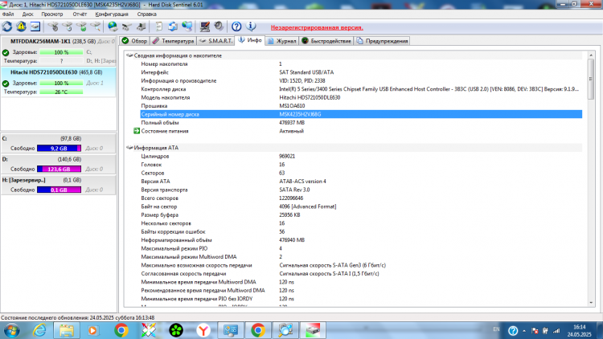Open the Windows Start button
Viewport: 603px width, 339px height.
[x=11, y=330]
